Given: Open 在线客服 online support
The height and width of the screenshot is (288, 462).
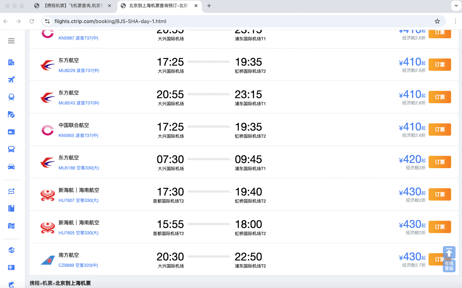Looking at the screenshot, I should coord(449,266).
